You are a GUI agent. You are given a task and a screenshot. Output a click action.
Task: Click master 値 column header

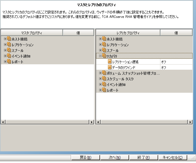(78, 33)
